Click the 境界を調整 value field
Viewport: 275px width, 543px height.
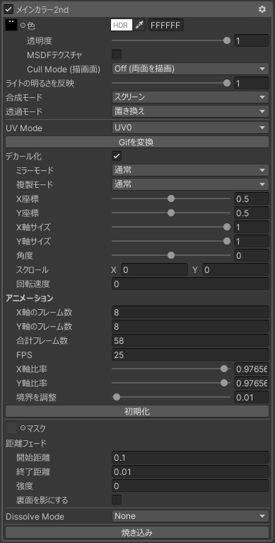click(252, 397)
